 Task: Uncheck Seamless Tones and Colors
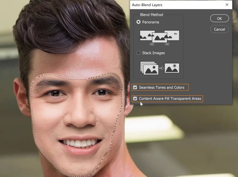pyautogui.click(x=135, y=87)
